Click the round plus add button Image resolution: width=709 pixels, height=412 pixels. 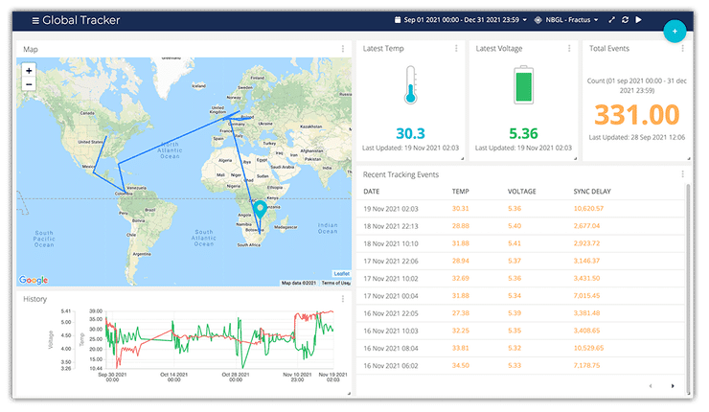click(x=675, y=31)
